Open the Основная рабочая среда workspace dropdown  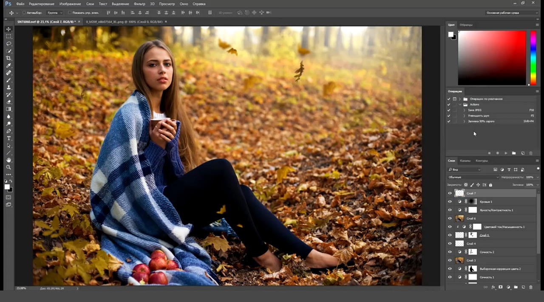pyautogui.click(x=512, y=13)
